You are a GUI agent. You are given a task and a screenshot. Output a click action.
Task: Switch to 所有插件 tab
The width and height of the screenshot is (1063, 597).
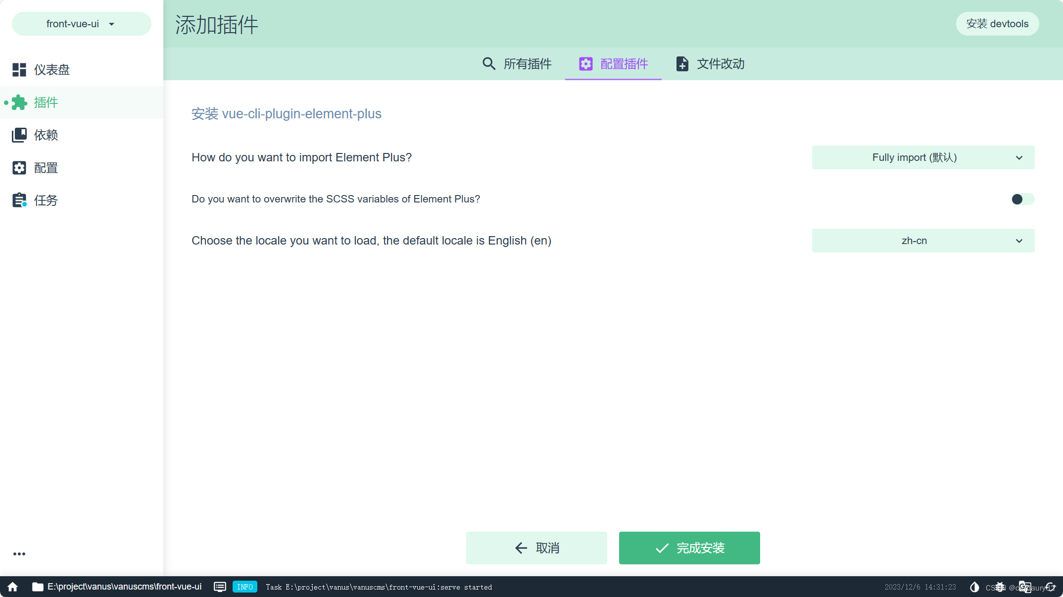pos(516,63)
